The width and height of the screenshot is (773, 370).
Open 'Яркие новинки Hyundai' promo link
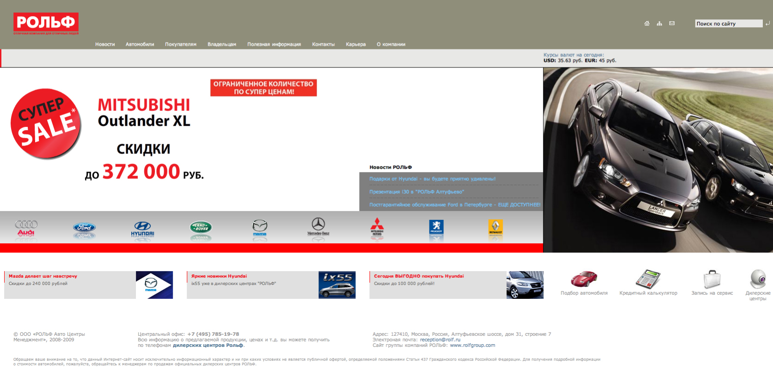(x=219, y=276)
